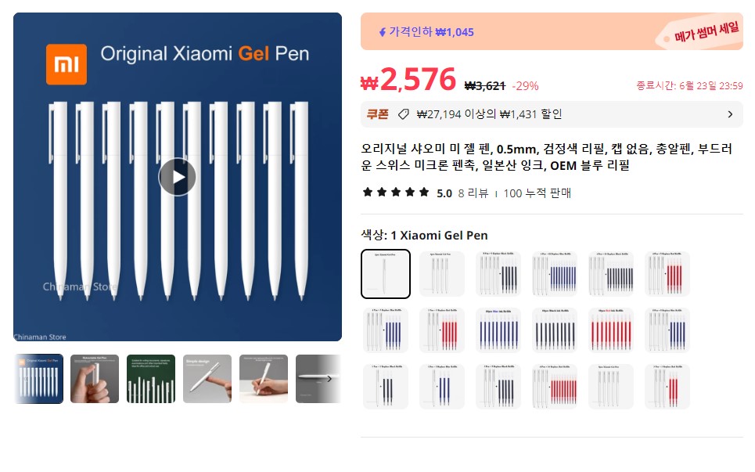
Task: Show the green background pens thumbnail
Action: pos(151,379)
